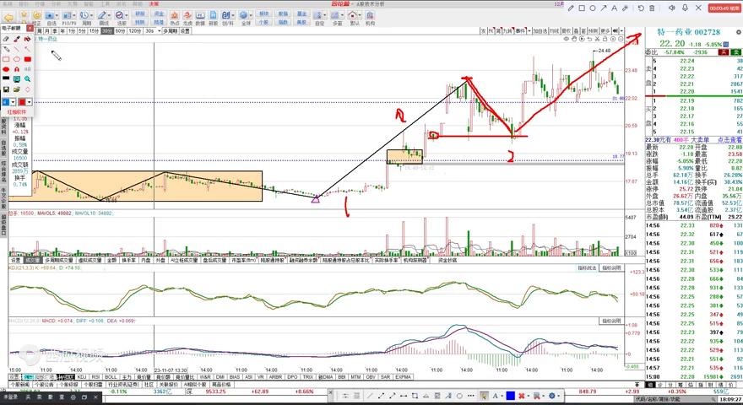Expand the 全球 toolbar dropdown arrow

point(250,16)
